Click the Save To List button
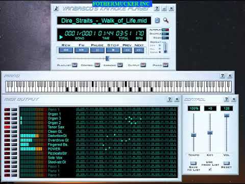This screenshot has width=245, height=184. tap(193, 163)
